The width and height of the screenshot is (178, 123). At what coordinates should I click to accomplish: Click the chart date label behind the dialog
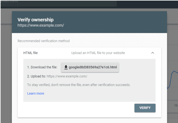176,105
